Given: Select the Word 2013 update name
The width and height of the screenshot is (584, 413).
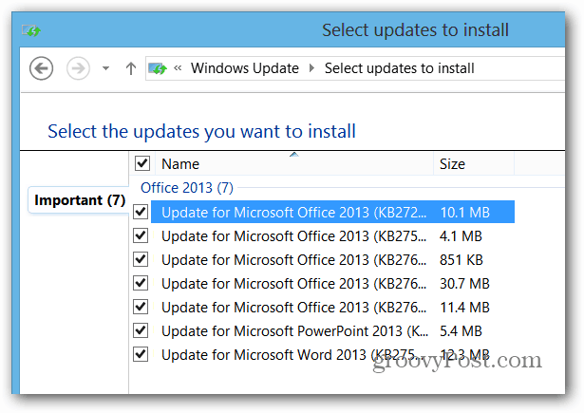Looking at the screenshot, I should 292,355.
